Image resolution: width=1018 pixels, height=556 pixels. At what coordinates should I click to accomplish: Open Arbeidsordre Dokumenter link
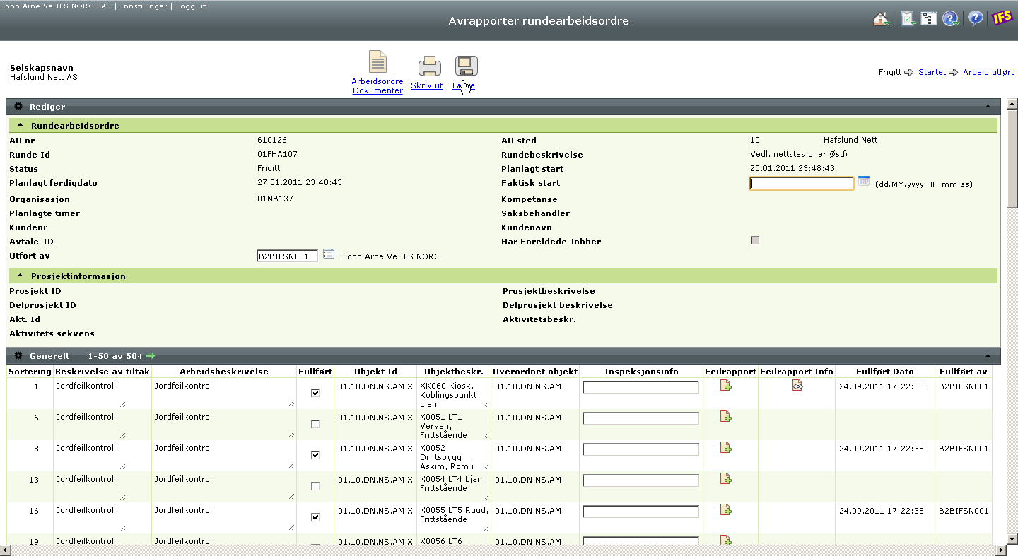click(x=378, y=86)
